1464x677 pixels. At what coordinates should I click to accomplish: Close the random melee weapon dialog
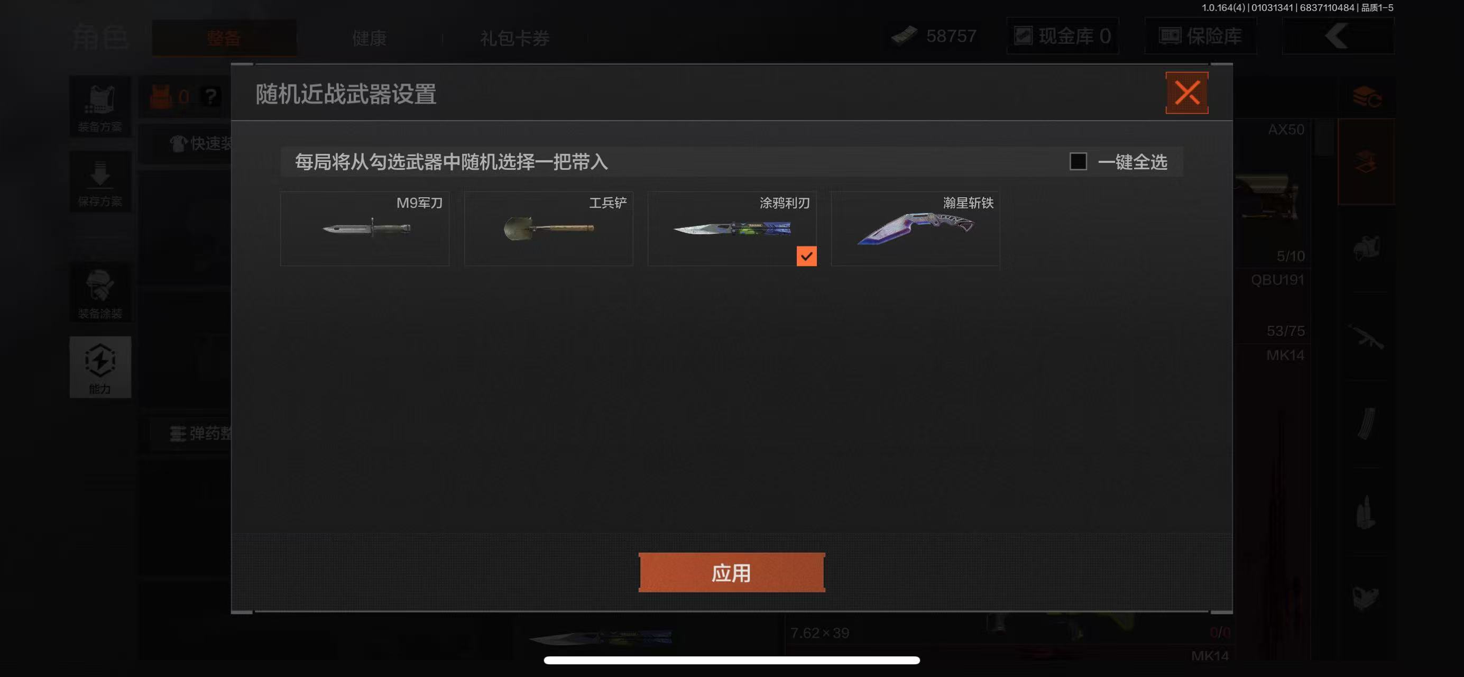tap(1186, 93)
